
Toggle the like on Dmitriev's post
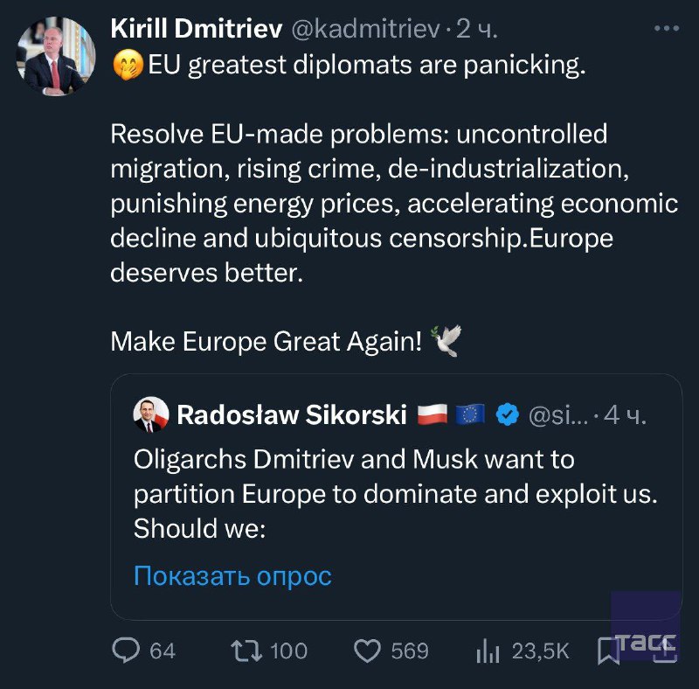pyautogui.click(x=369, y=651)
